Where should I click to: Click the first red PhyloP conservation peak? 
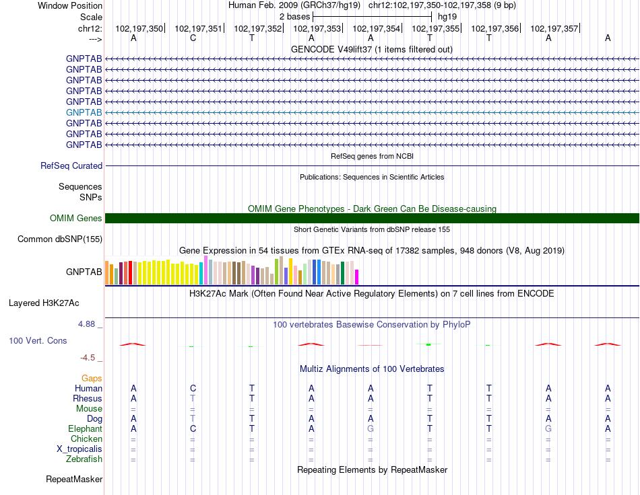132,344
